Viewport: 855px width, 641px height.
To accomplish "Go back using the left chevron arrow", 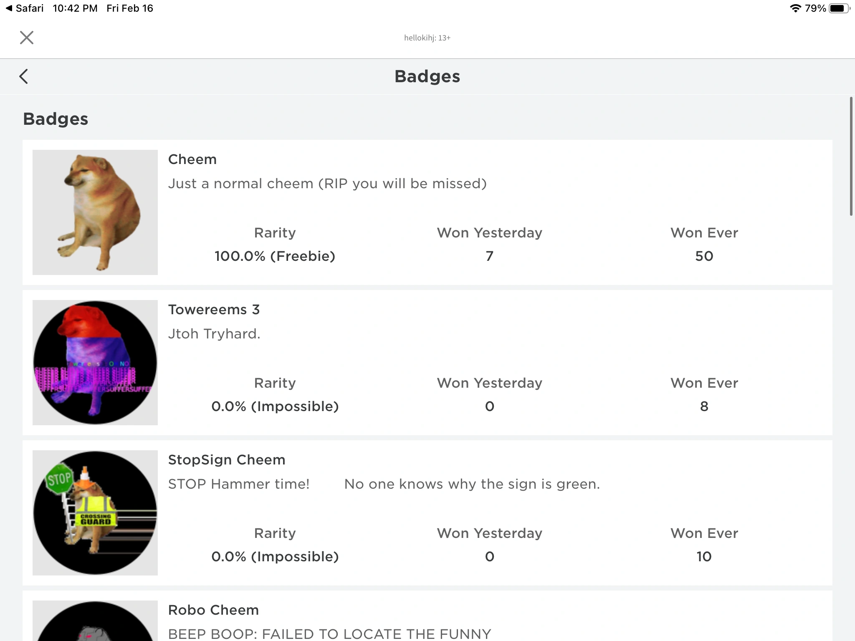I will pos(24,76).
